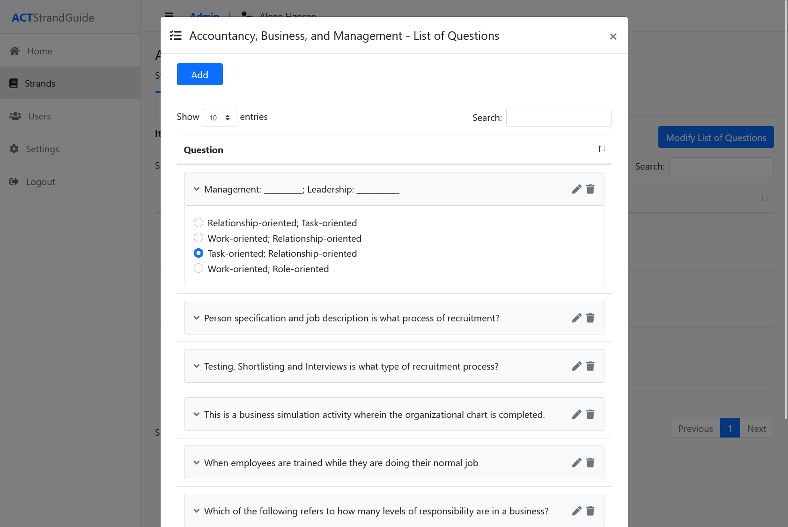Edit the business simulation activity question
Screen dimensions: 788x527
[576, 415]
